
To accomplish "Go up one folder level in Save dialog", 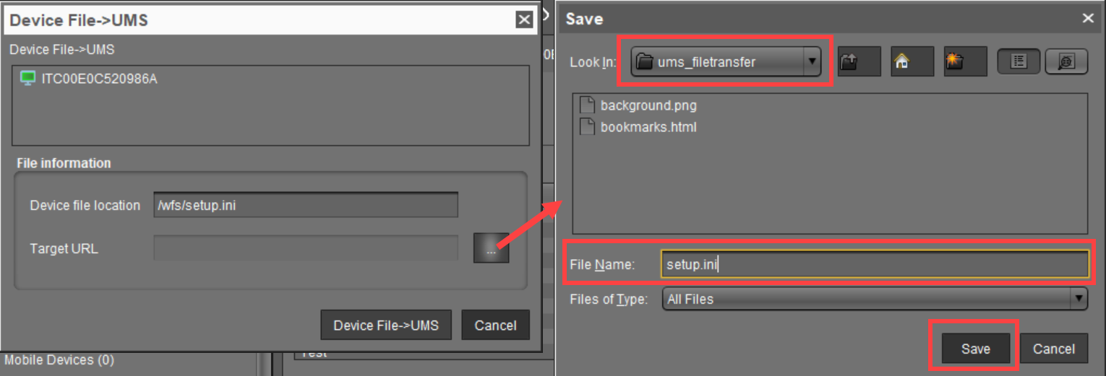I will point(859,62).
